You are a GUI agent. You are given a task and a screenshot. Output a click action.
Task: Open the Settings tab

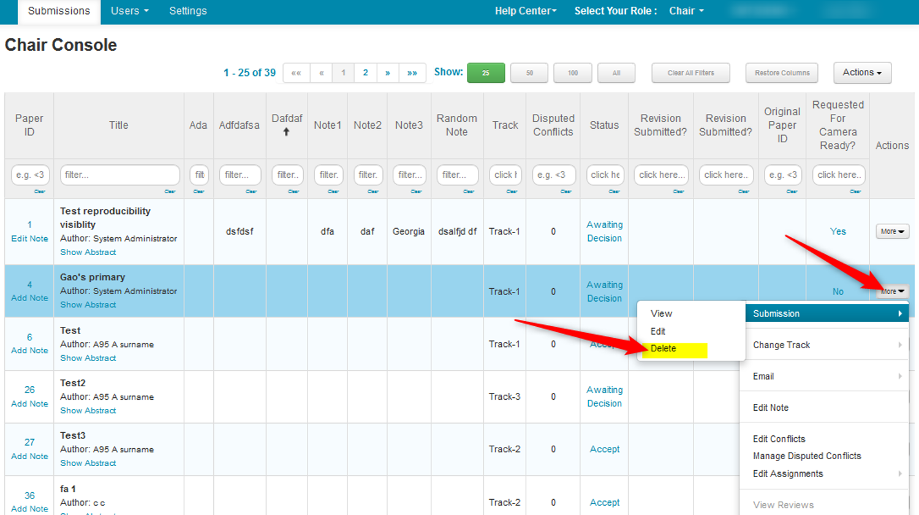(188, 11)
